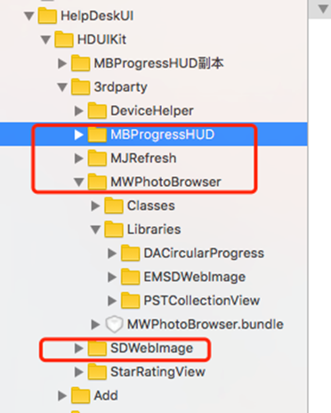Select the Add folder label

pos(106,395)
